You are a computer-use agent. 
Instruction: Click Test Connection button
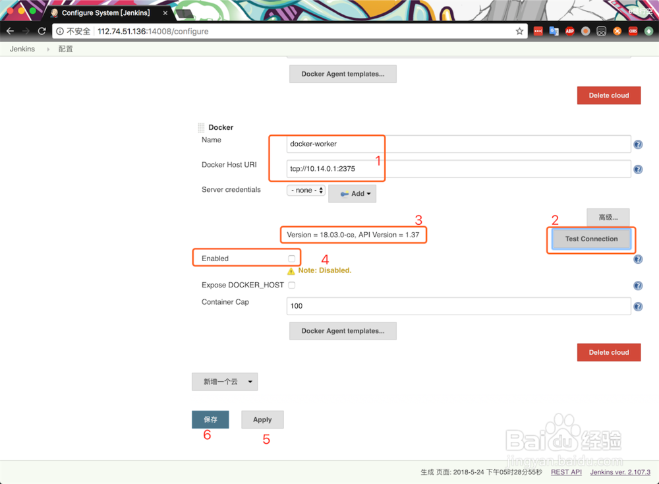pos(591,239)
